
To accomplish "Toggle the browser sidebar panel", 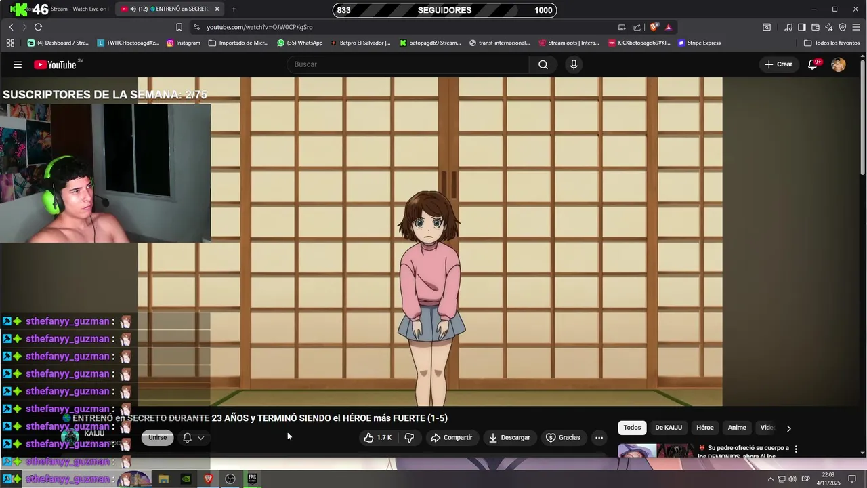I will click(x=801, y=27).
